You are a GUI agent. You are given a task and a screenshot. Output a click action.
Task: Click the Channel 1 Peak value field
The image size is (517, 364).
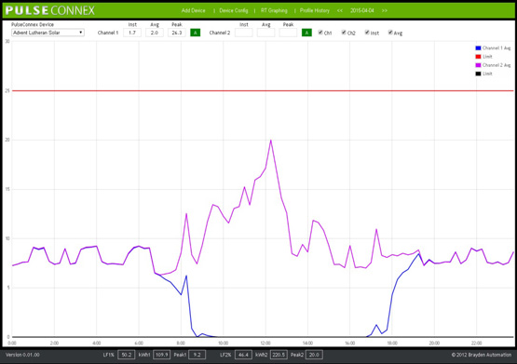(x=177, y=33)
